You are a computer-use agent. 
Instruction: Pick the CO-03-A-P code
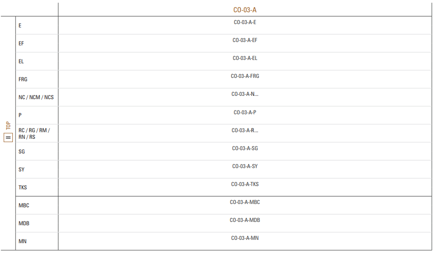click(x=245, y=112)
